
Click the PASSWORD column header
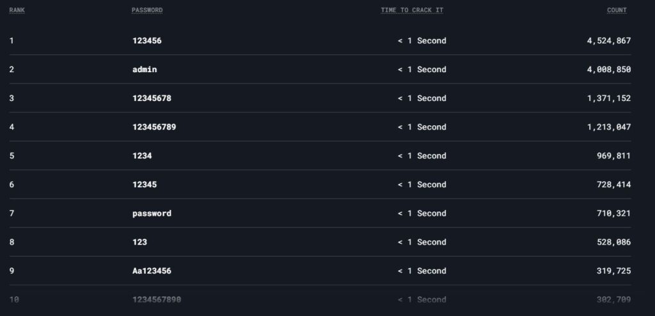147,10
